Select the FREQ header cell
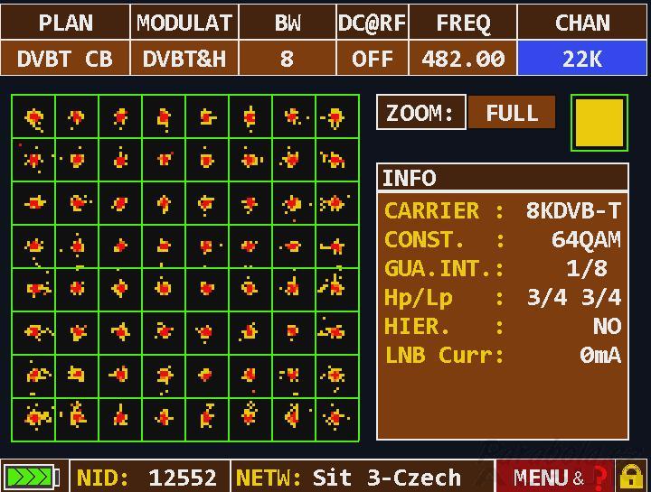 [463, 23]
